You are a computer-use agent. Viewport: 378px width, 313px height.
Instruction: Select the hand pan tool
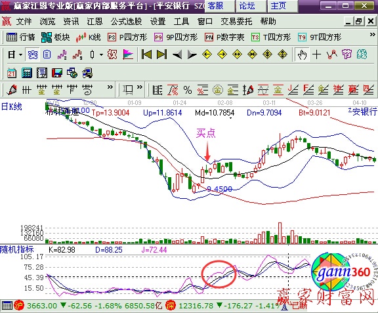tap(302, 54)
